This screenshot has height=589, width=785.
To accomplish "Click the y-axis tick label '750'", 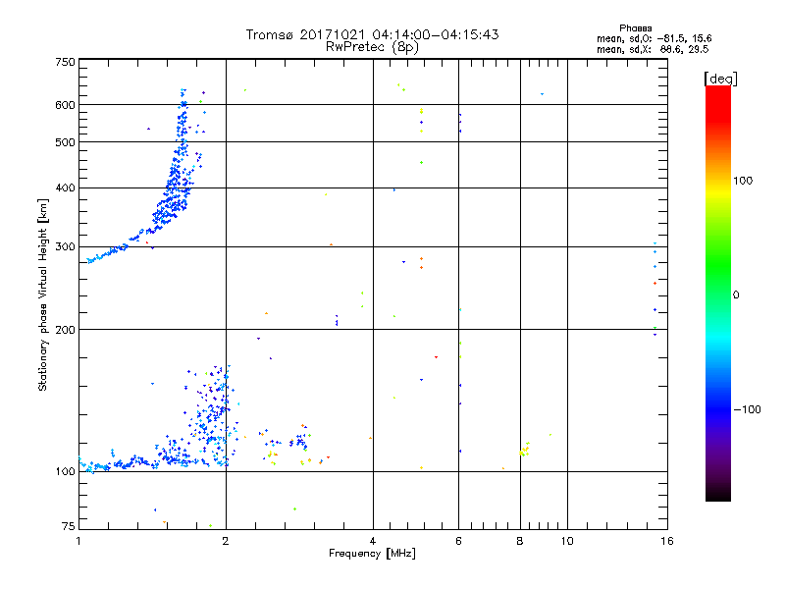I will coord(66,62).
